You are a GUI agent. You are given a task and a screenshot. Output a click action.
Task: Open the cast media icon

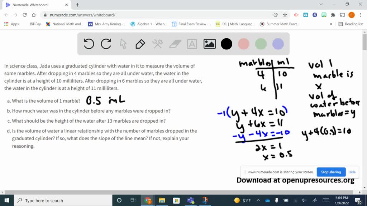pos(342,15)
